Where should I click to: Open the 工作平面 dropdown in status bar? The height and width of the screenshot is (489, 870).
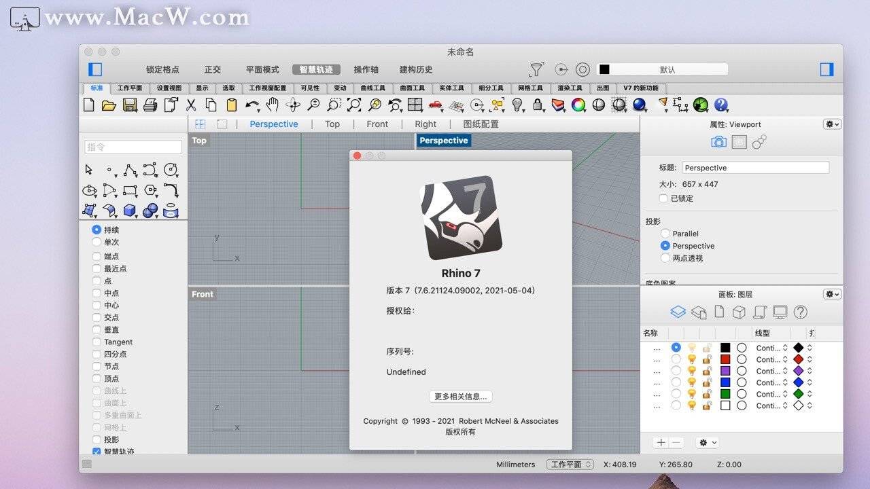pyautogui.click(x=570, y=465)
